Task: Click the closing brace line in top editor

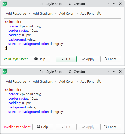Action: pos(6,48)
